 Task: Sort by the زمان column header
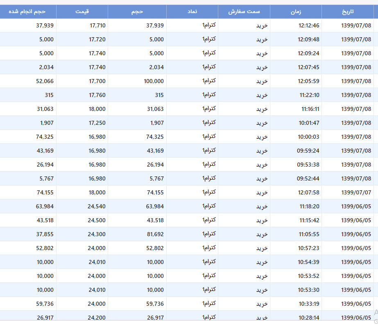tap(296, 11)
